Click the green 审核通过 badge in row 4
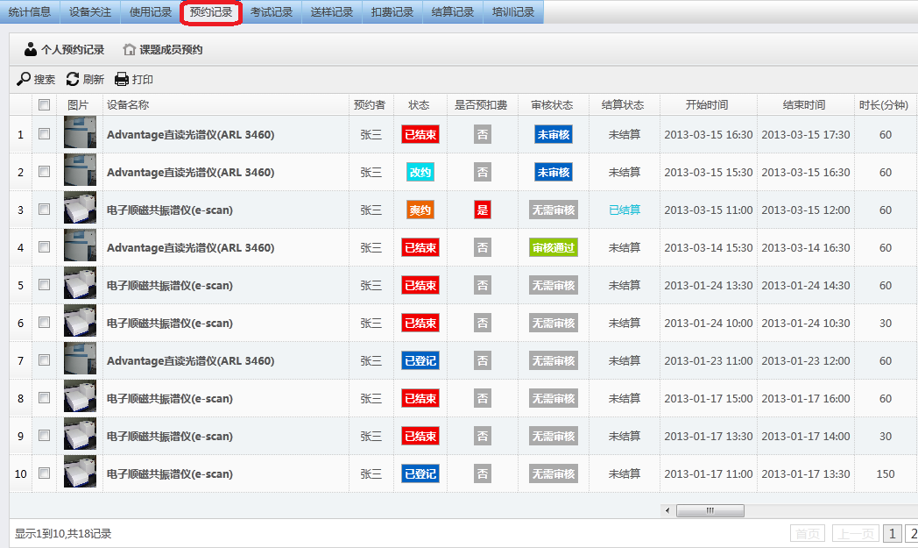Viewport: 918px width, 548px height. pyautogui.click(x=553, y=248)
